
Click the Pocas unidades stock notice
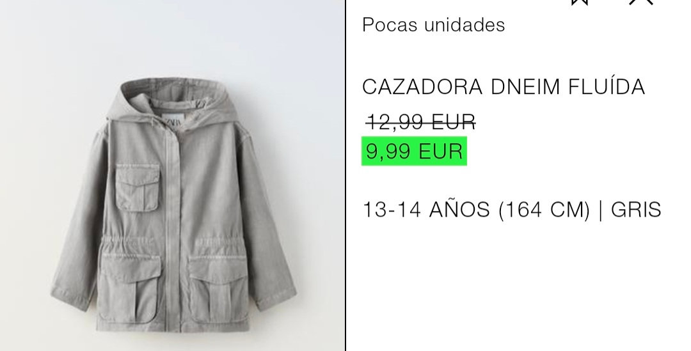click(434, 25)
